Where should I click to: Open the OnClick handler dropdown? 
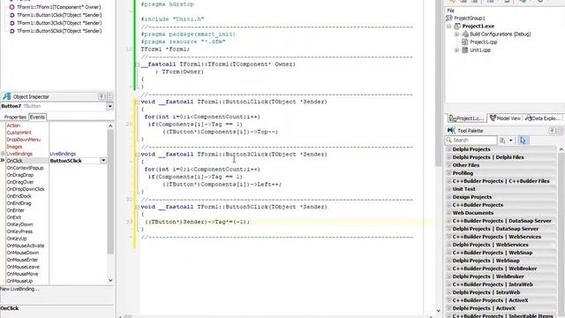tap(103, 161)
